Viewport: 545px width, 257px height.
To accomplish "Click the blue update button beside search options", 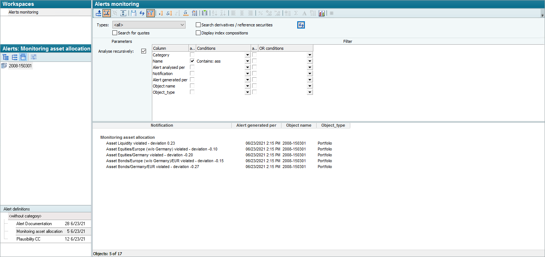I will [x=301, y=25].
